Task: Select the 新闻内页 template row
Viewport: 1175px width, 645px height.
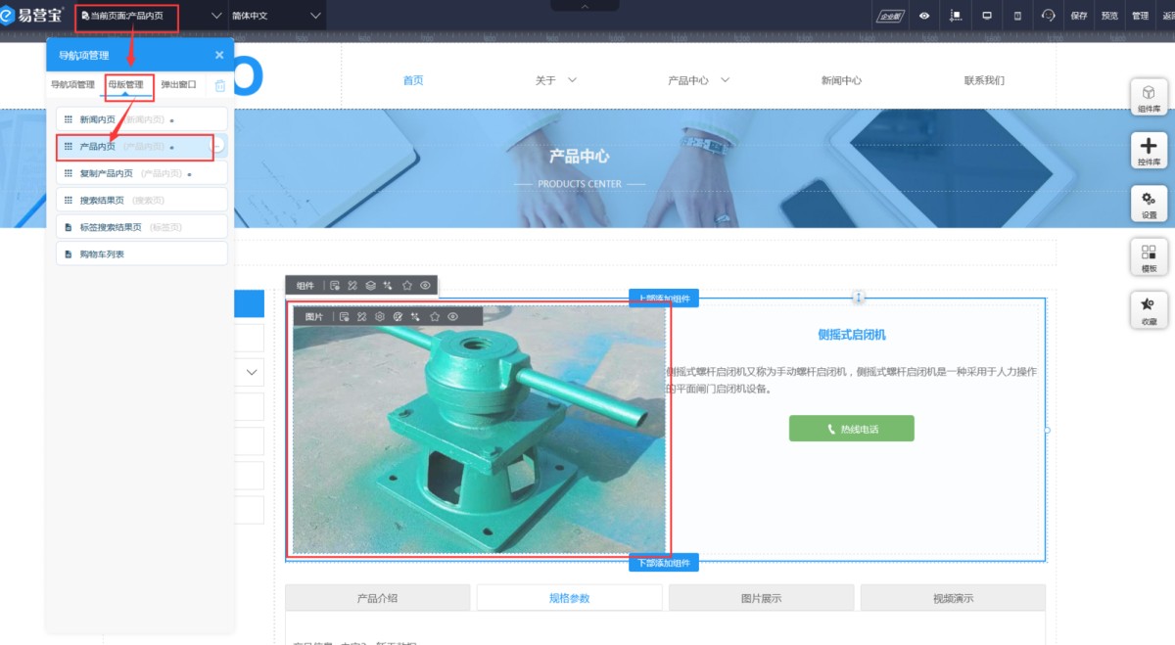Action: point(141,119)
